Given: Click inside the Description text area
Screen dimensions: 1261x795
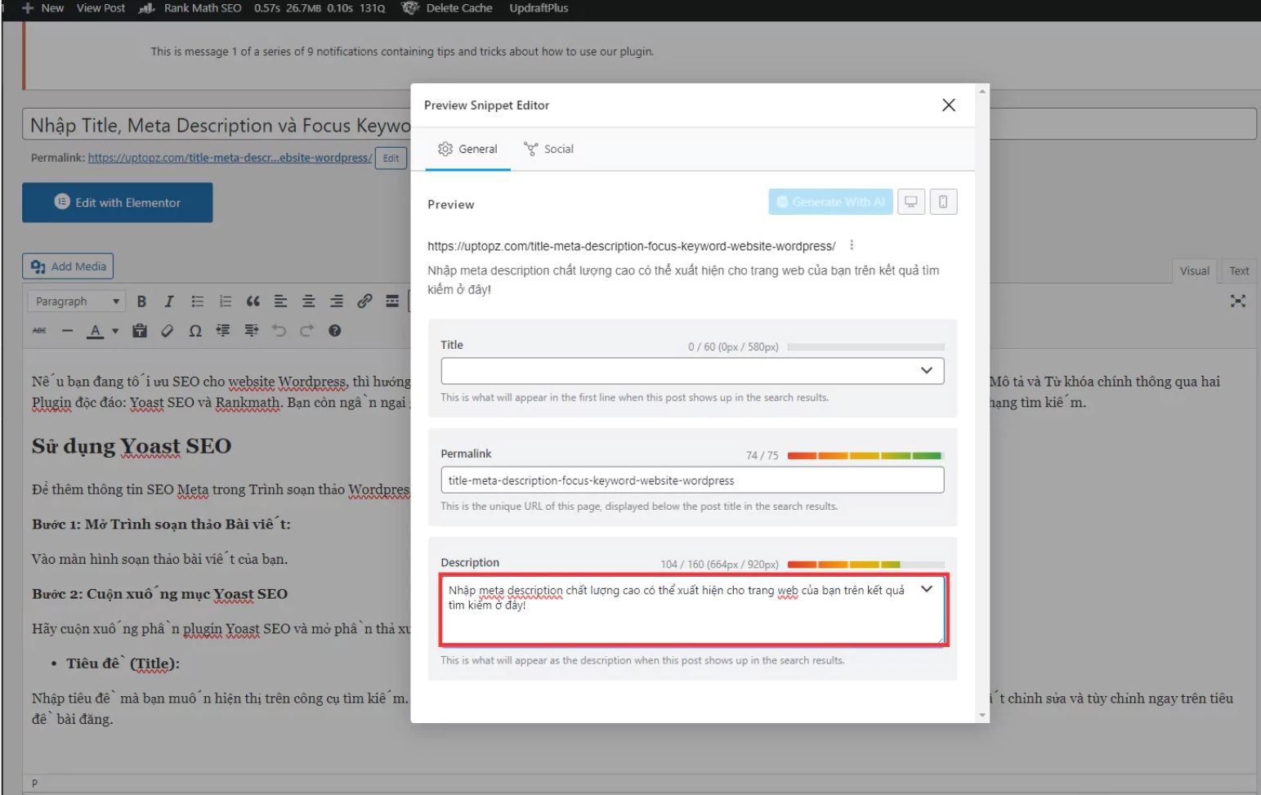Looking at the screenshot, I should 693,610.
